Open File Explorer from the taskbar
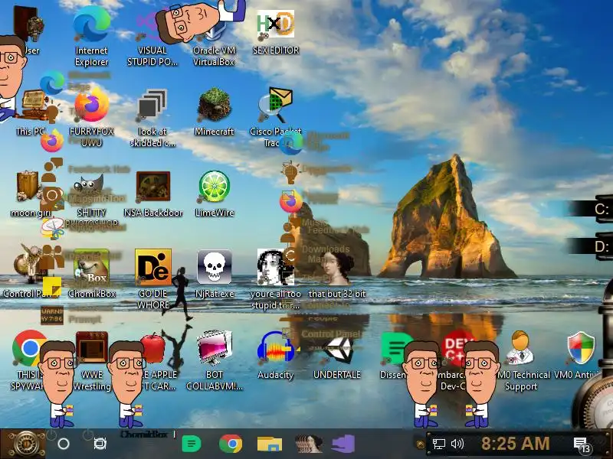This screenshot has width=613, height=459. [x=270, y=444]
